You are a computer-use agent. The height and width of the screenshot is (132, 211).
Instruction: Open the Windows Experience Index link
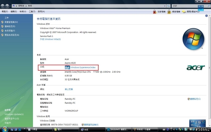tap(83, 67)
